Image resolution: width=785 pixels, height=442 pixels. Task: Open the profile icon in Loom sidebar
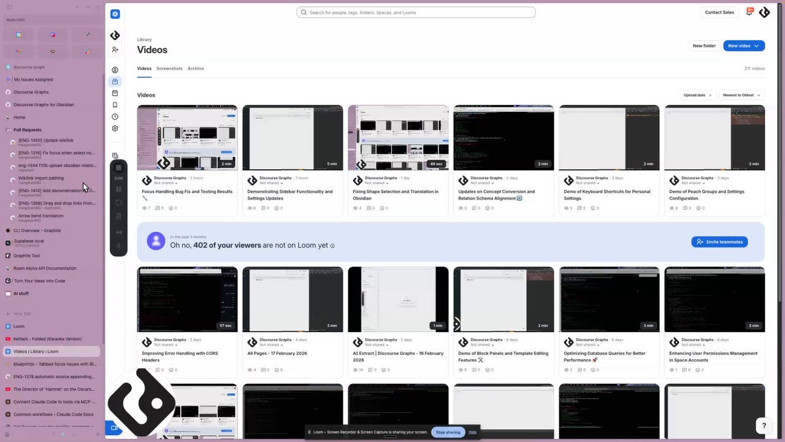pos(115,70)
